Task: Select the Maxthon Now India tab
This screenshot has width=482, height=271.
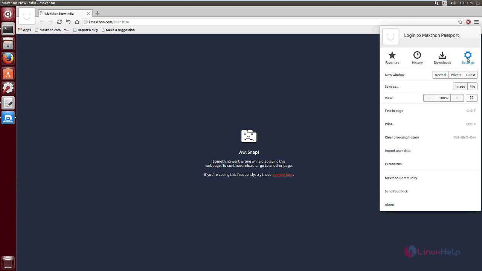Action: click(65, 14)
